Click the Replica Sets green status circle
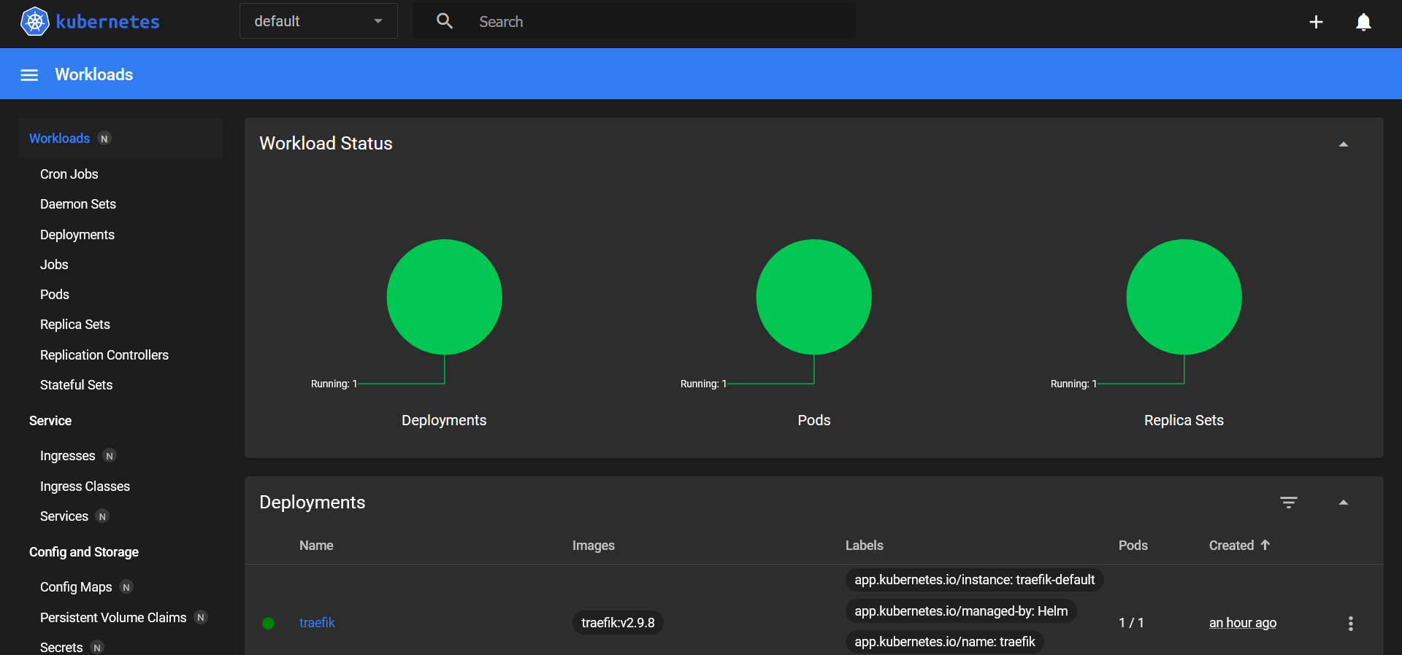 point(1184,297)
